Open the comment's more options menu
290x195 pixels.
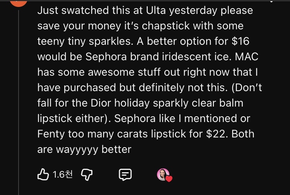[x=271, y=2]
